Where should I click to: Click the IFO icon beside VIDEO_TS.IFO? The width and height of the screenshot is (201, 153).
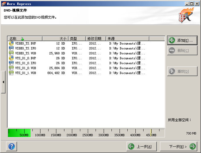(11, 48)
